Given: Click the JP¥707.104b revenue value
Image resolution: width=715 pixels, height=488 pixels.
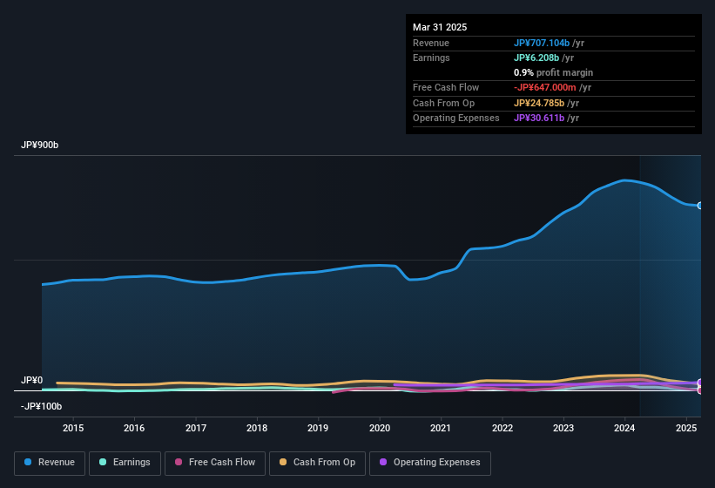Looking at the screenshot, I should (x=542, y=43).
